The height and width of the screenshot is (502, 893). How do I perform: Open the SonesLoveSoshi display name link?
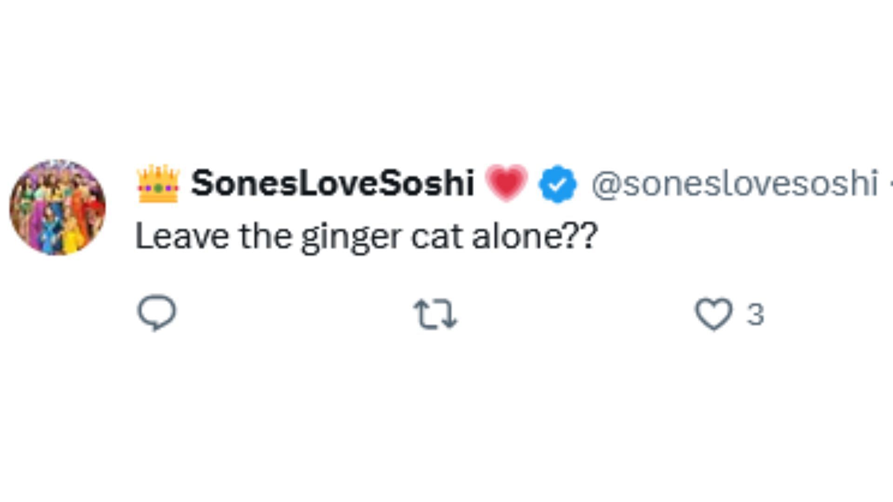(333, 183)
